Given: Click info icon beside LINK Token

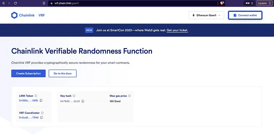Looking at the screenshot, I should coord(36,96).
